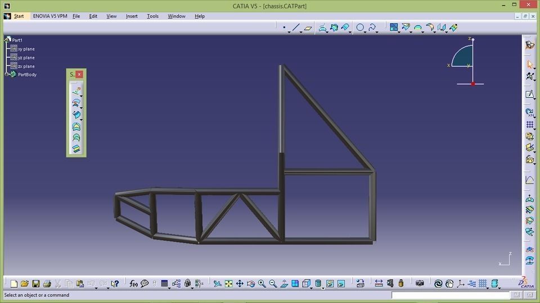This screenshot has height=303, width=540.
Task: Click the New document icon
Action: pos(13,283)
